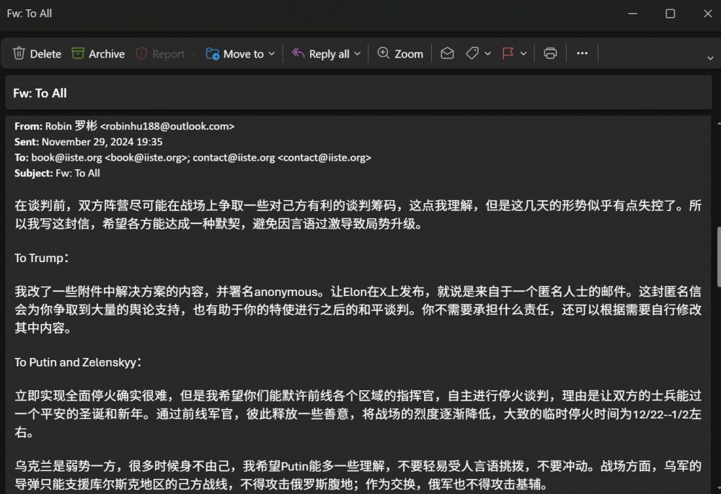The height and width of the screenshot is (494, 721).
Task: Click the tag categorize icon
Action: click(x=472, y=54)
